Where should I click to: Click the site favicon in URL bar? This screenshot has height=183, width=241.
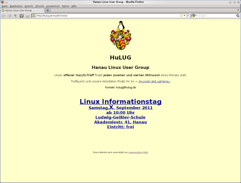pos(34,16)
